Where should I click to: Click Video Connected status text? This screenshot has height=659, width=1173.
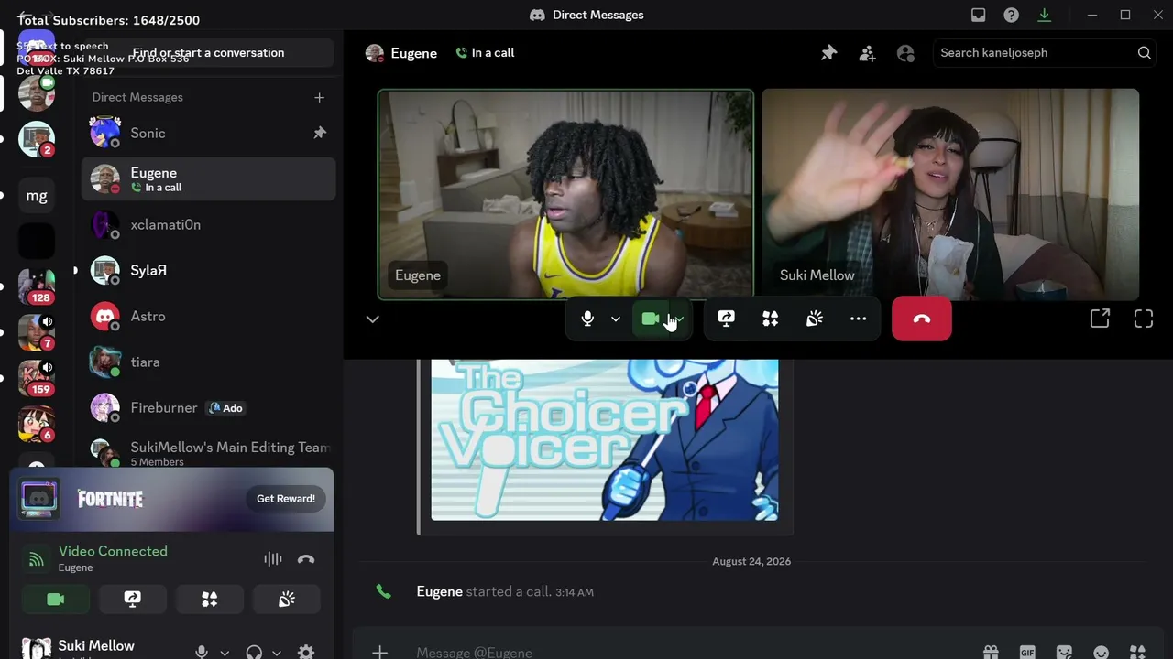[x=113, y=551]
